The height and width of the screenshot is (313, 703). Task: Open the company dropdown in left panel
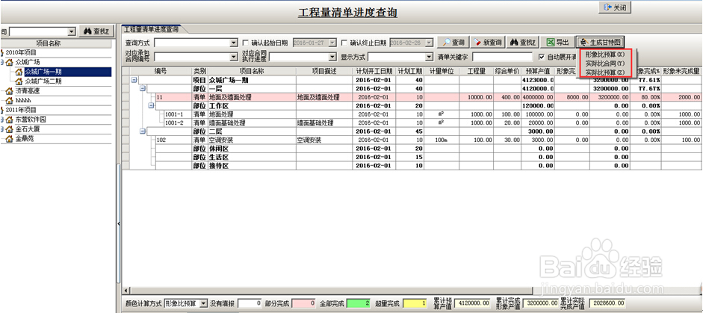click(71, 31)
